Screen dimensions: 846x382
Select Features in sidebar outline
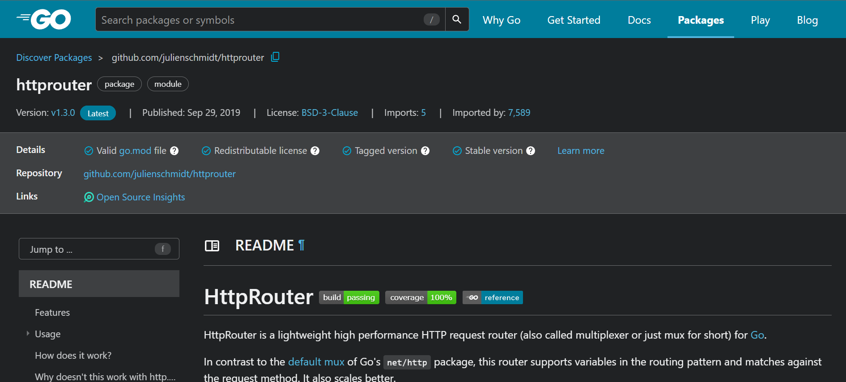point(52,313)
